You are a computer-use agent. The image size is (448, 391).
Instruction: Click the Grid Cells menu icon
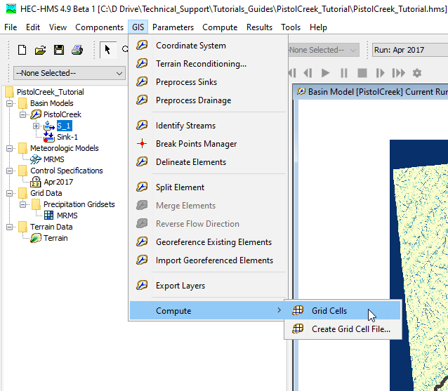[298, 311]
